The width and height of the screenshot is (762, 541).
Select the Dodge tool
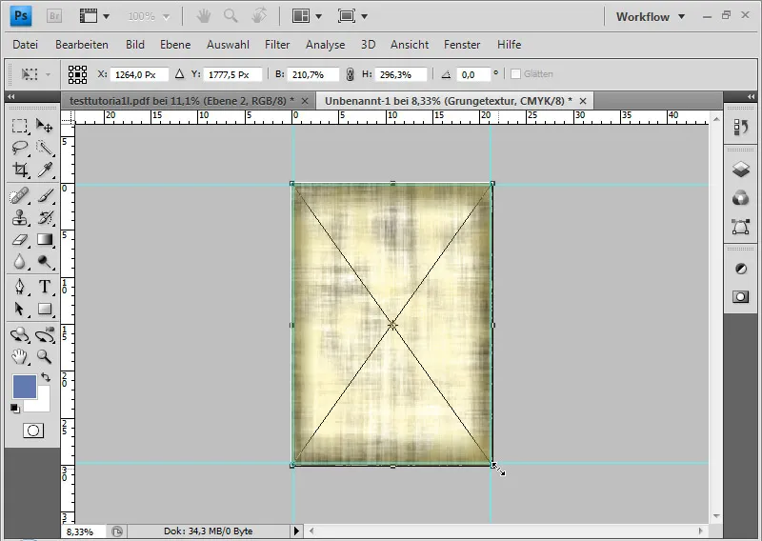(45, 262)
